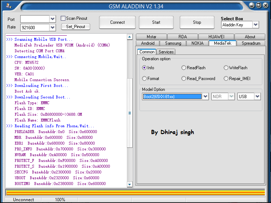Image resolution: width=271 pixels, height=203 pixels.
Task: Switch to the NOKIA tab
Action: [x=197, y=43]
